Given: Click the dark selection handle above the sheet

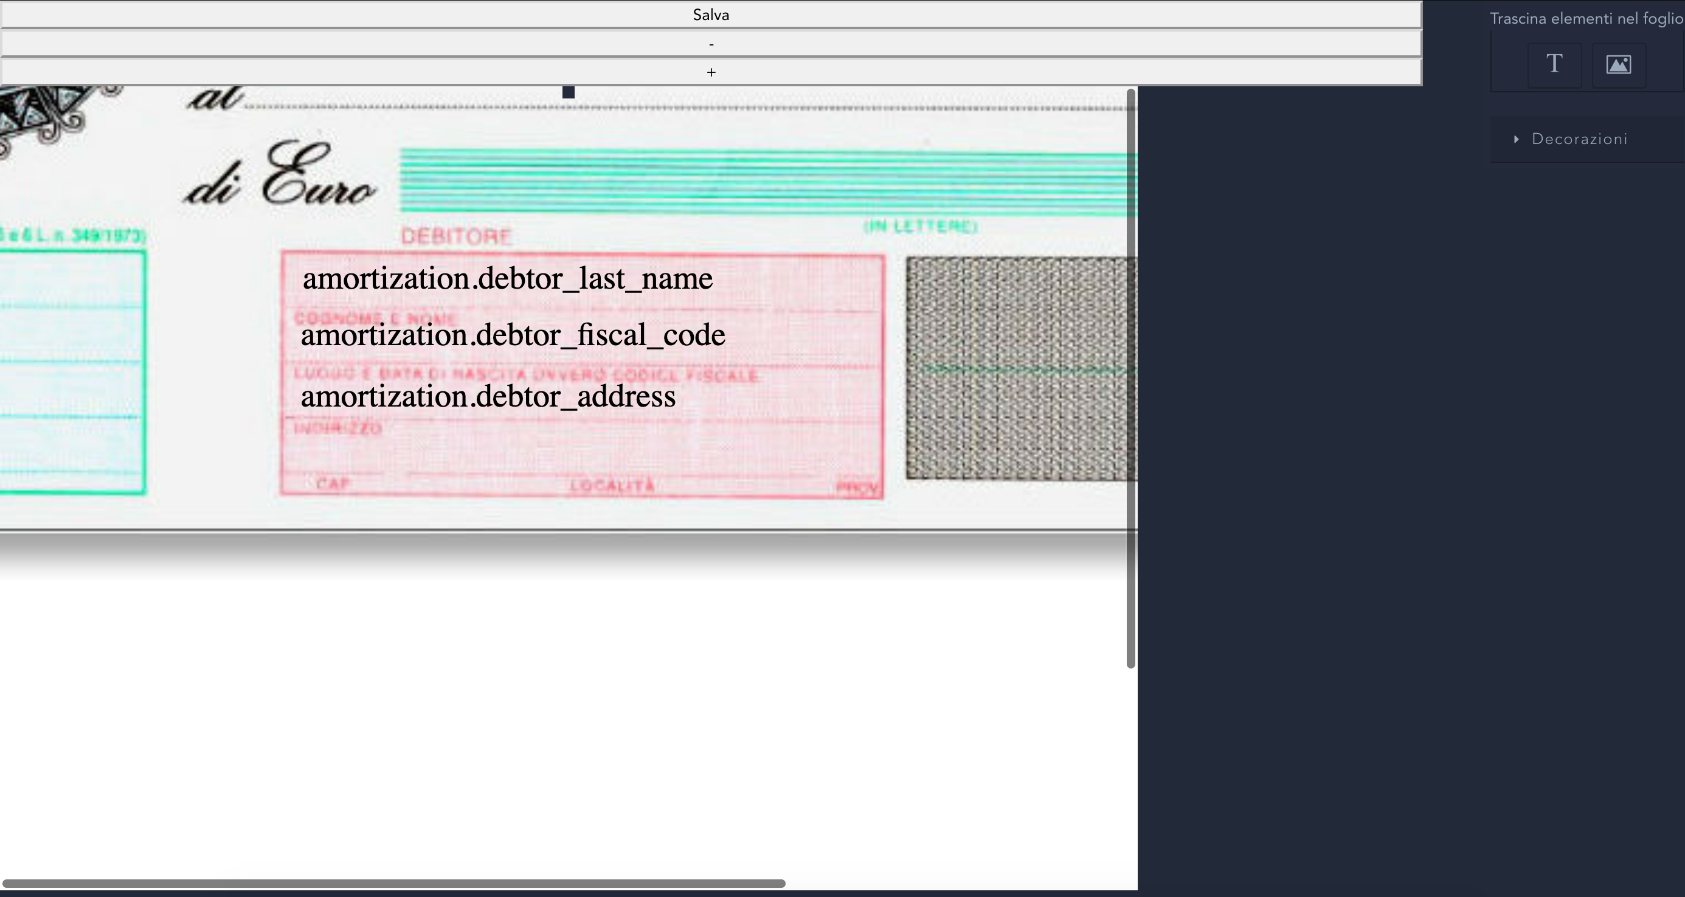Looking at the screenshot, I should point(567,92).
